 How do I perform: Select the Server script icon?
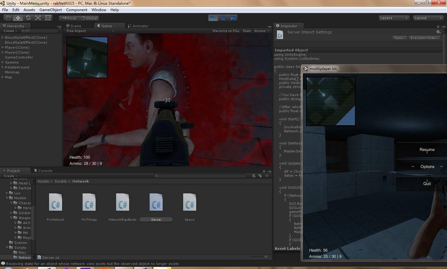pyautogui.click(x=156, y=202)
